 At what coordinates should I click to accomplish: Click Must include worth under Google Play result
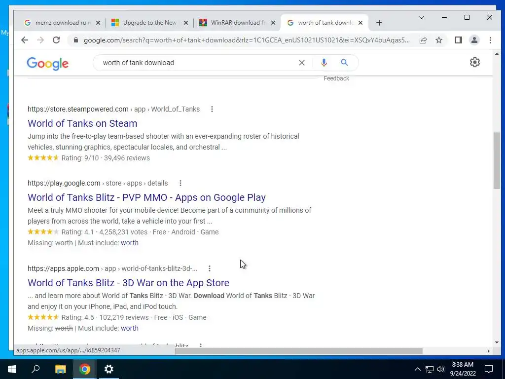[130, 243]
